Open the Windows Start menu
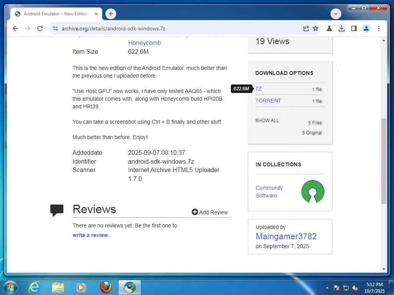 click(x=10, y=287)
